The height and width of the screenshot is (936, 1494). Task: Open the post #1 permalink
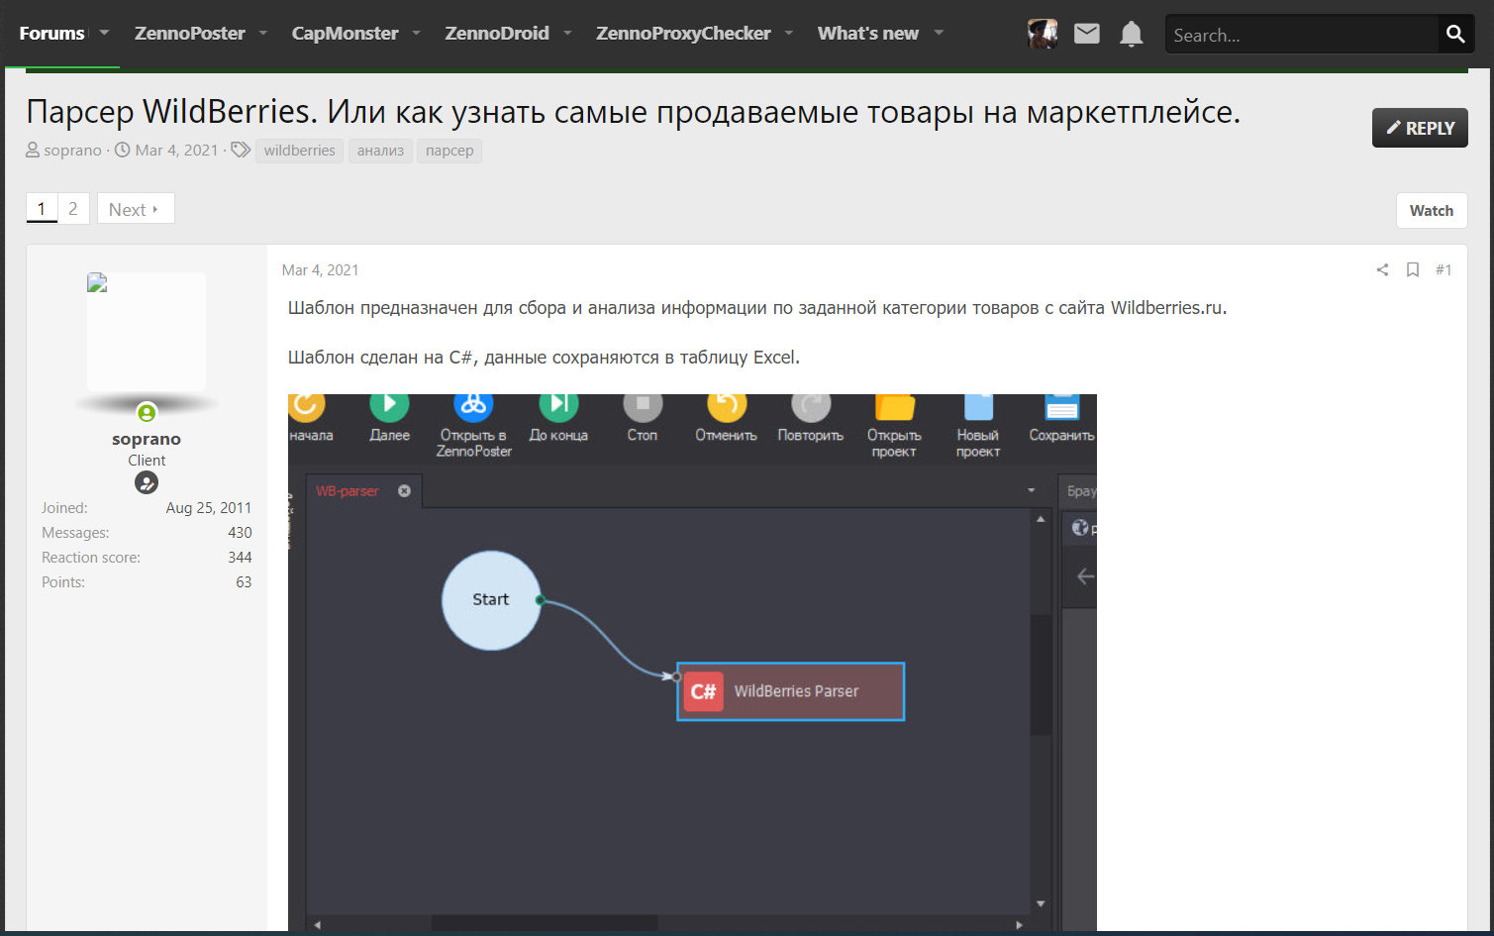(1444, 269)
